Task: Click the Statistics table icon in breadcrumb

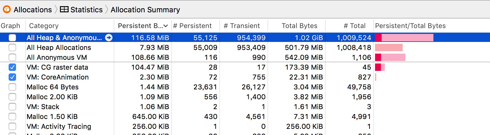Action: tap(64, 10)
